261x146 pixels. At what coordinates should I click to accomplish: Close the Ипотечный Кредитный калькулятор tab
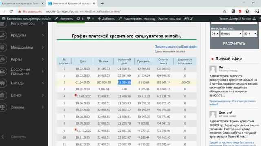pyautogui.click(x=94, y=4)
